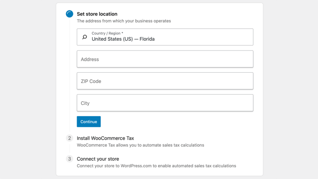Focus the ZIP Code input field
Screen dimensions: 318x179
[x=165, y=81]
